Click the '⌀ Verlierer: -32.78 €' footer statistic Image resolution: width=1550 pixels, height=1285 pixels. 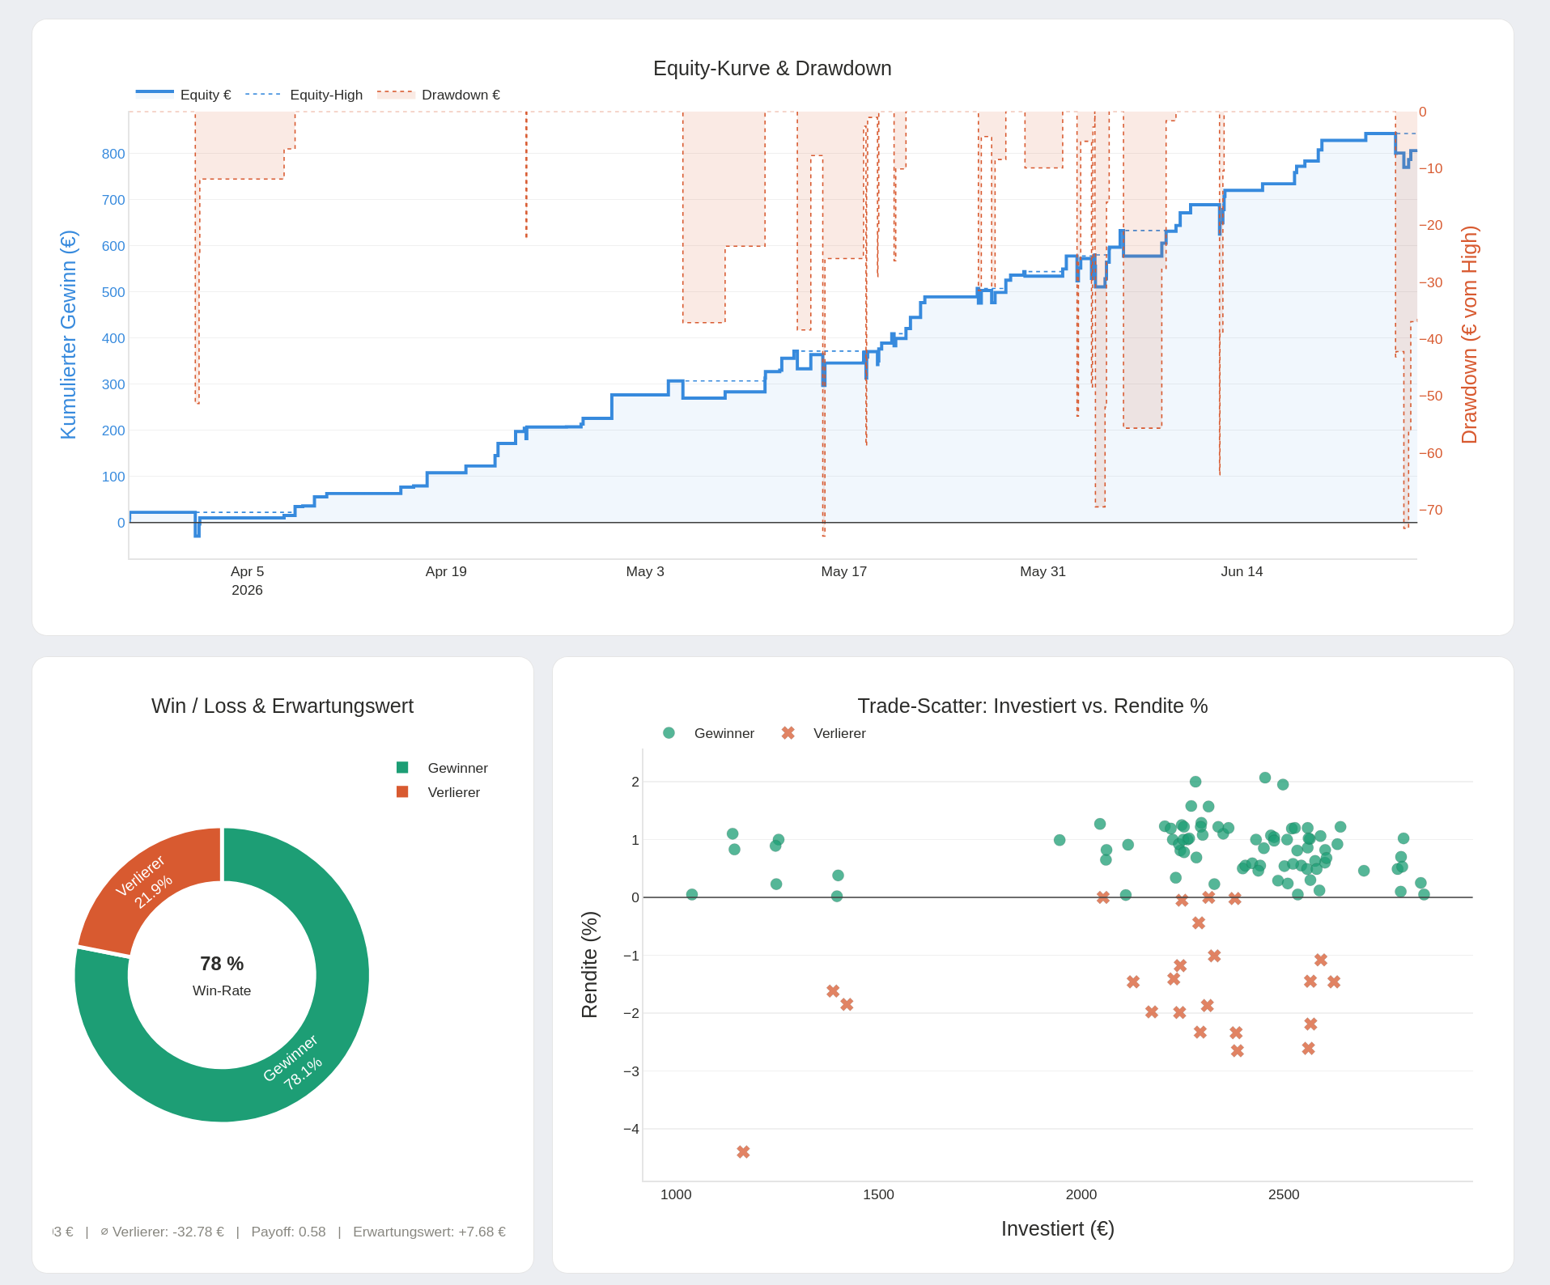(162, 1232)
